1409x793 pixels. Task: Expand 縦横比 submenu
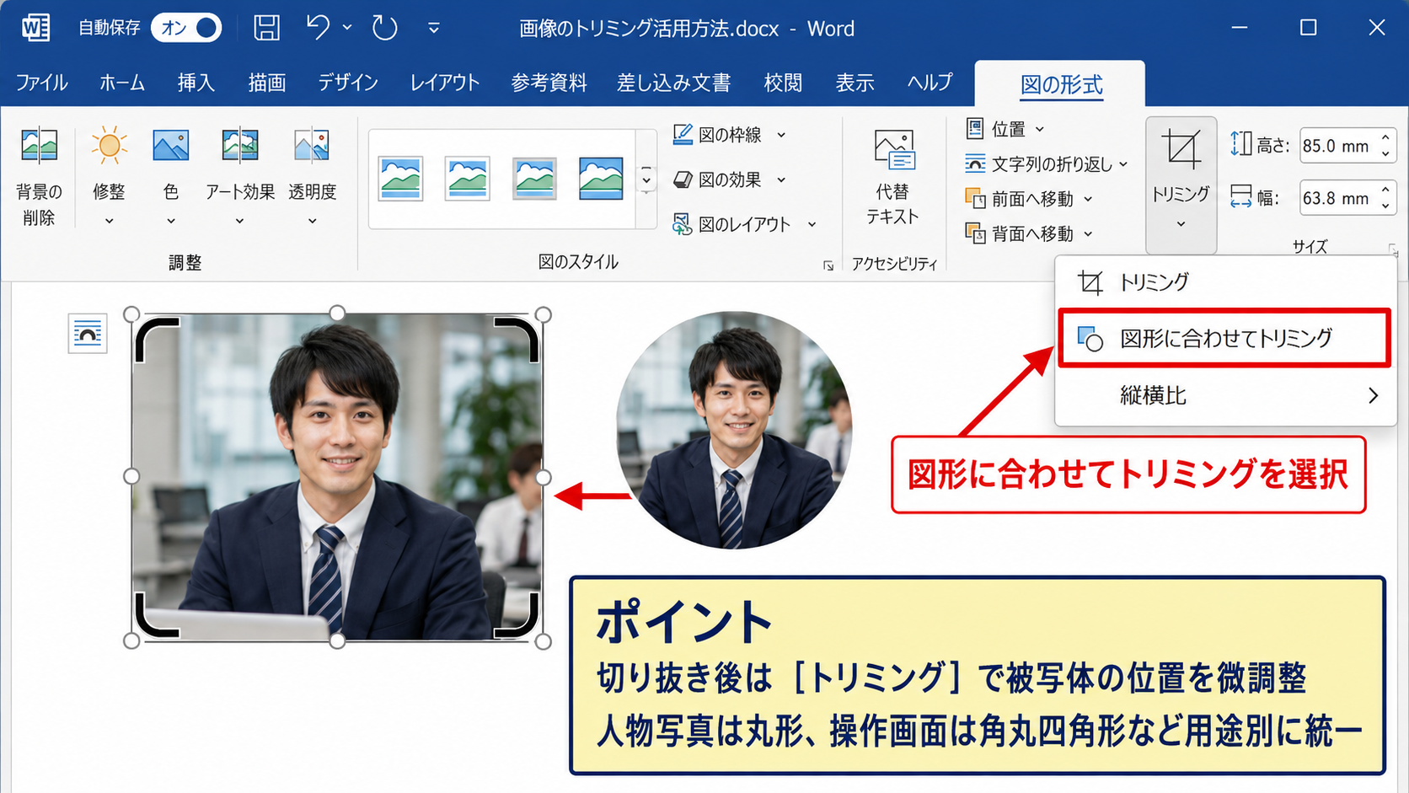[1225, 395]
